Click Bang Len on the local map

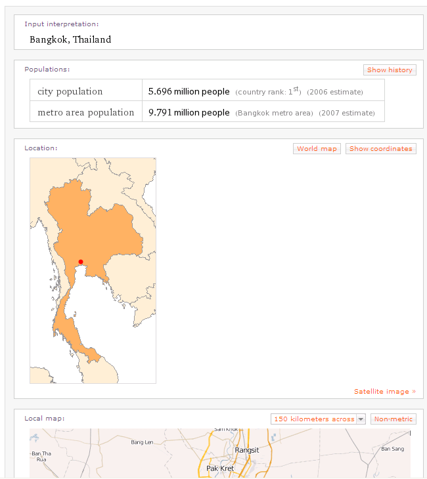(x=141, y=442)
